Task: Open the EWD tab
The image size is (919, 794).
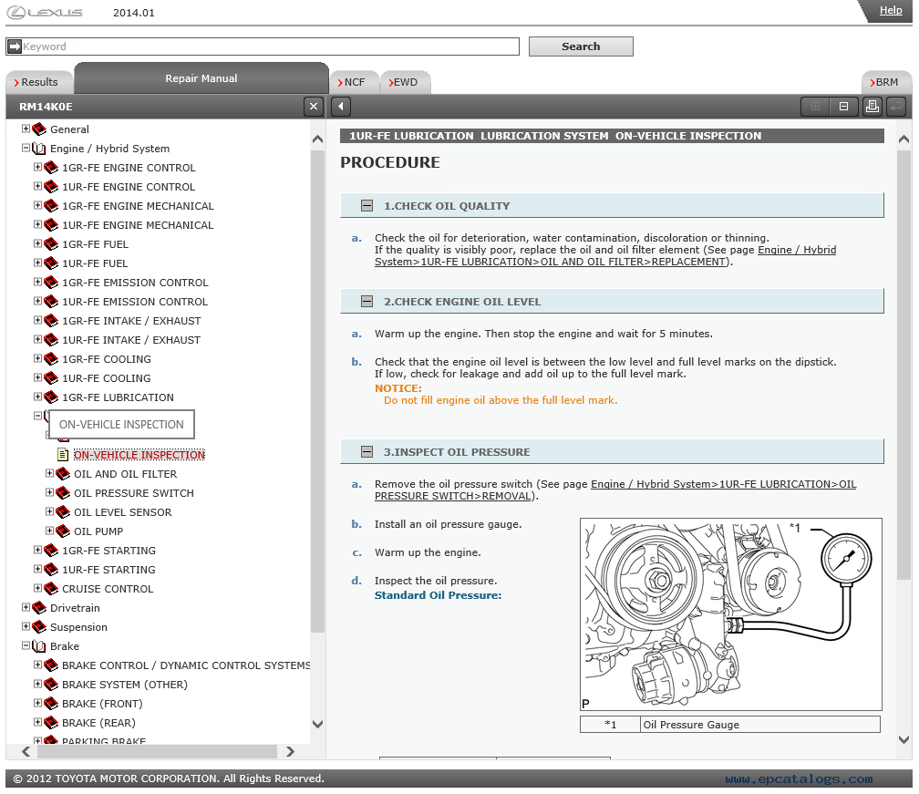Action: (x=405, y=82)
